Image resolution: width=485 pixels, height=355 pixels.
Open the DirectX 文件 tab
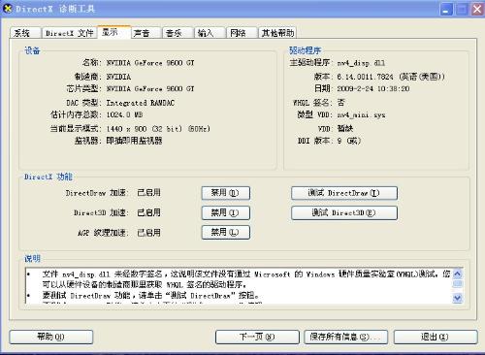pyautogui.click(x=70, y=33)
